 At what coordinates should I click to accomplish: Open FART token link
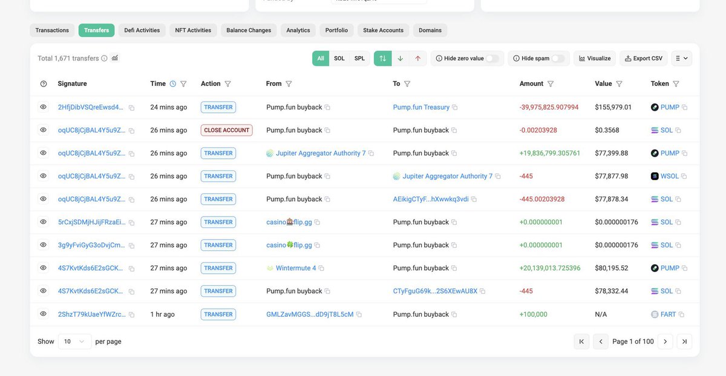[668, 314]
